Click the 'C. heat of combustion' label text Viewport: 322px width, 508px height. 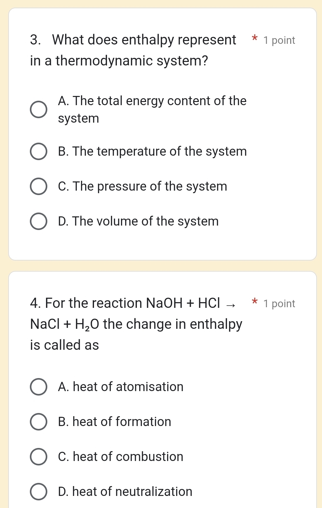click(121, 457)
